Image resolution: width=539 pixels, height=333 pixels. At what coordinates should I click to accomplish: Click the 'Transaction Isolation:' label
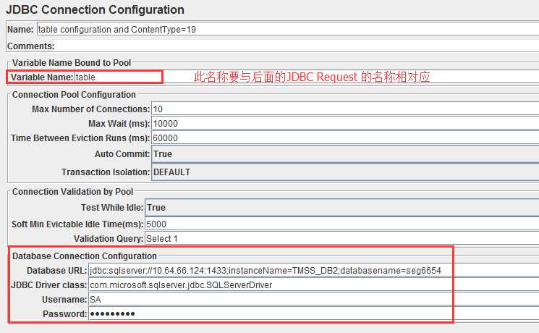coord(106,172)
